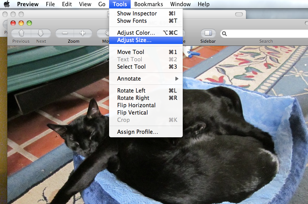
Task: Expand the Annotate submenu
Action: click(x=146, y=79)
